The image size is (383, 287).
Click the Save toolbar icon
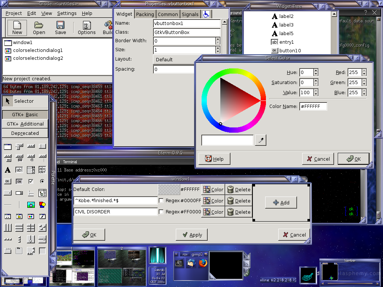(x=60, y=28)
